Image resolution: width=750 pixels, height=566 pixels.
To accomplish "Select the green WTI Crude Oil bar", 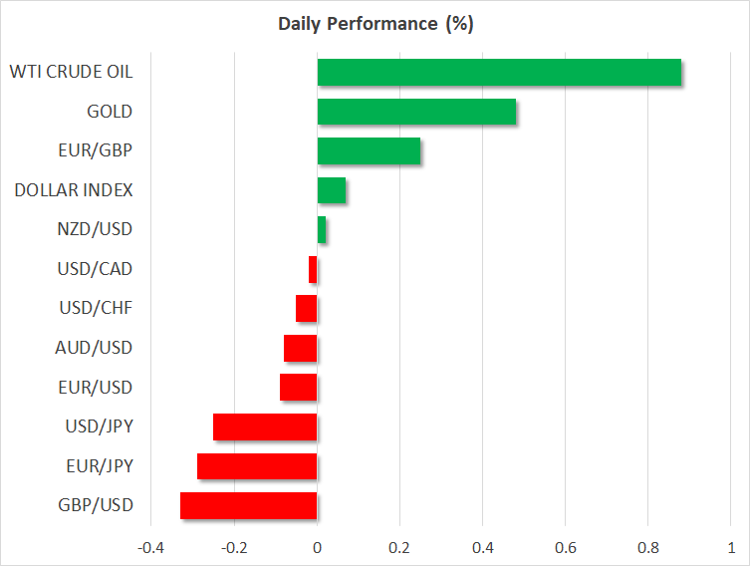I will [499, 73].
